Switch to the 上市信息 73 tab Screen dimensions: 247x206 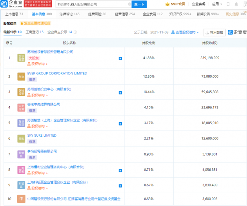[x=14, y=14]
